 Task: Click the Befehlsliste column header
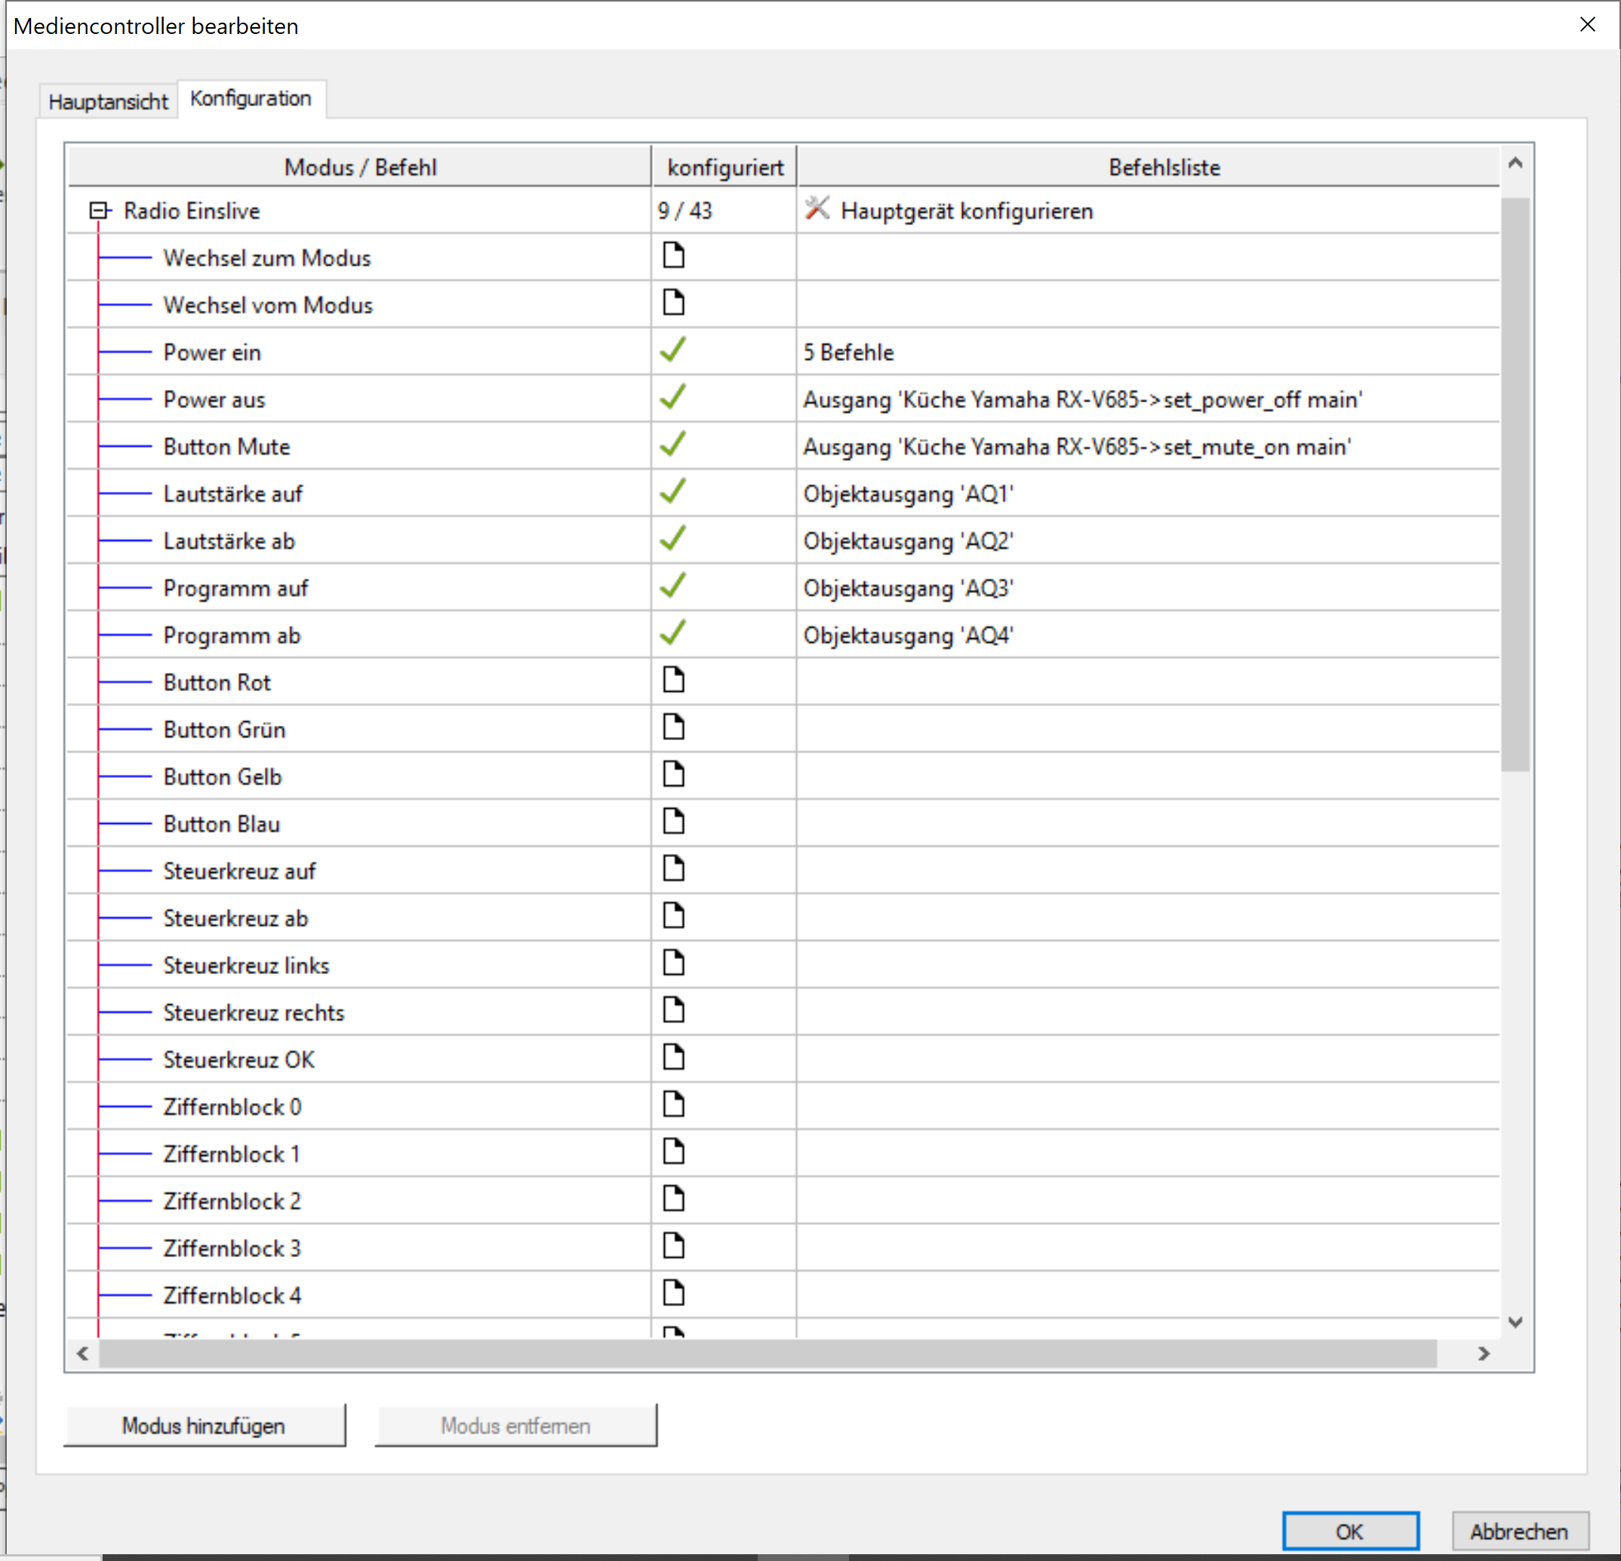1163,167
